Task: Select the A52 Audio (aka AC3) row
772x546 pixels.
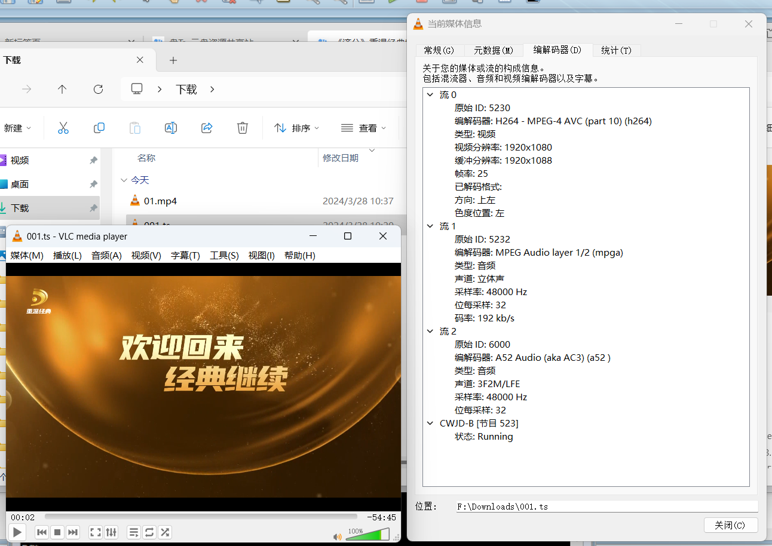Action: pos(532,357)
